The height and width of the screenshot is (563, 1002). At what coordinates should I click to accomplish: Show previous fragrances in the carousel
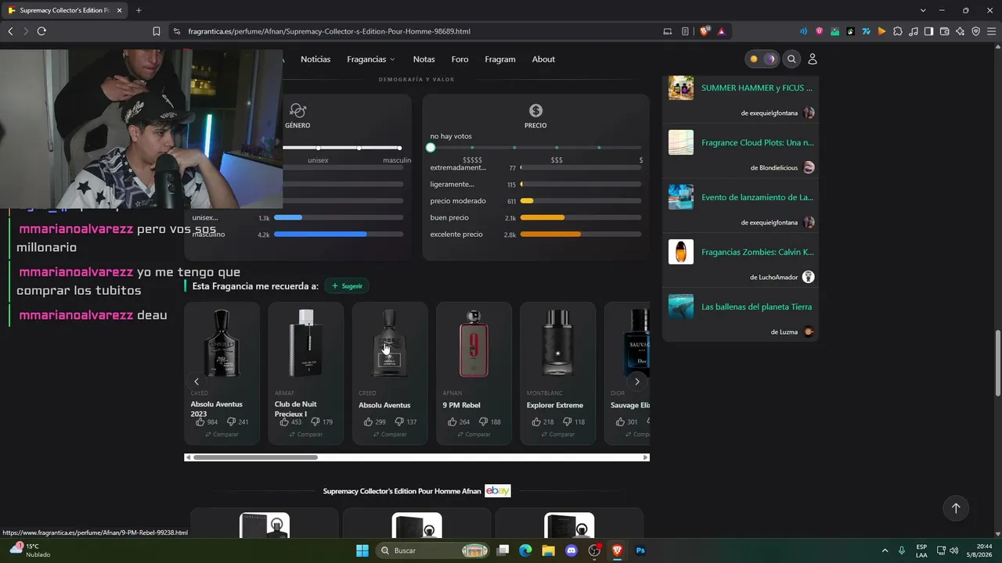tap(196, 382)
